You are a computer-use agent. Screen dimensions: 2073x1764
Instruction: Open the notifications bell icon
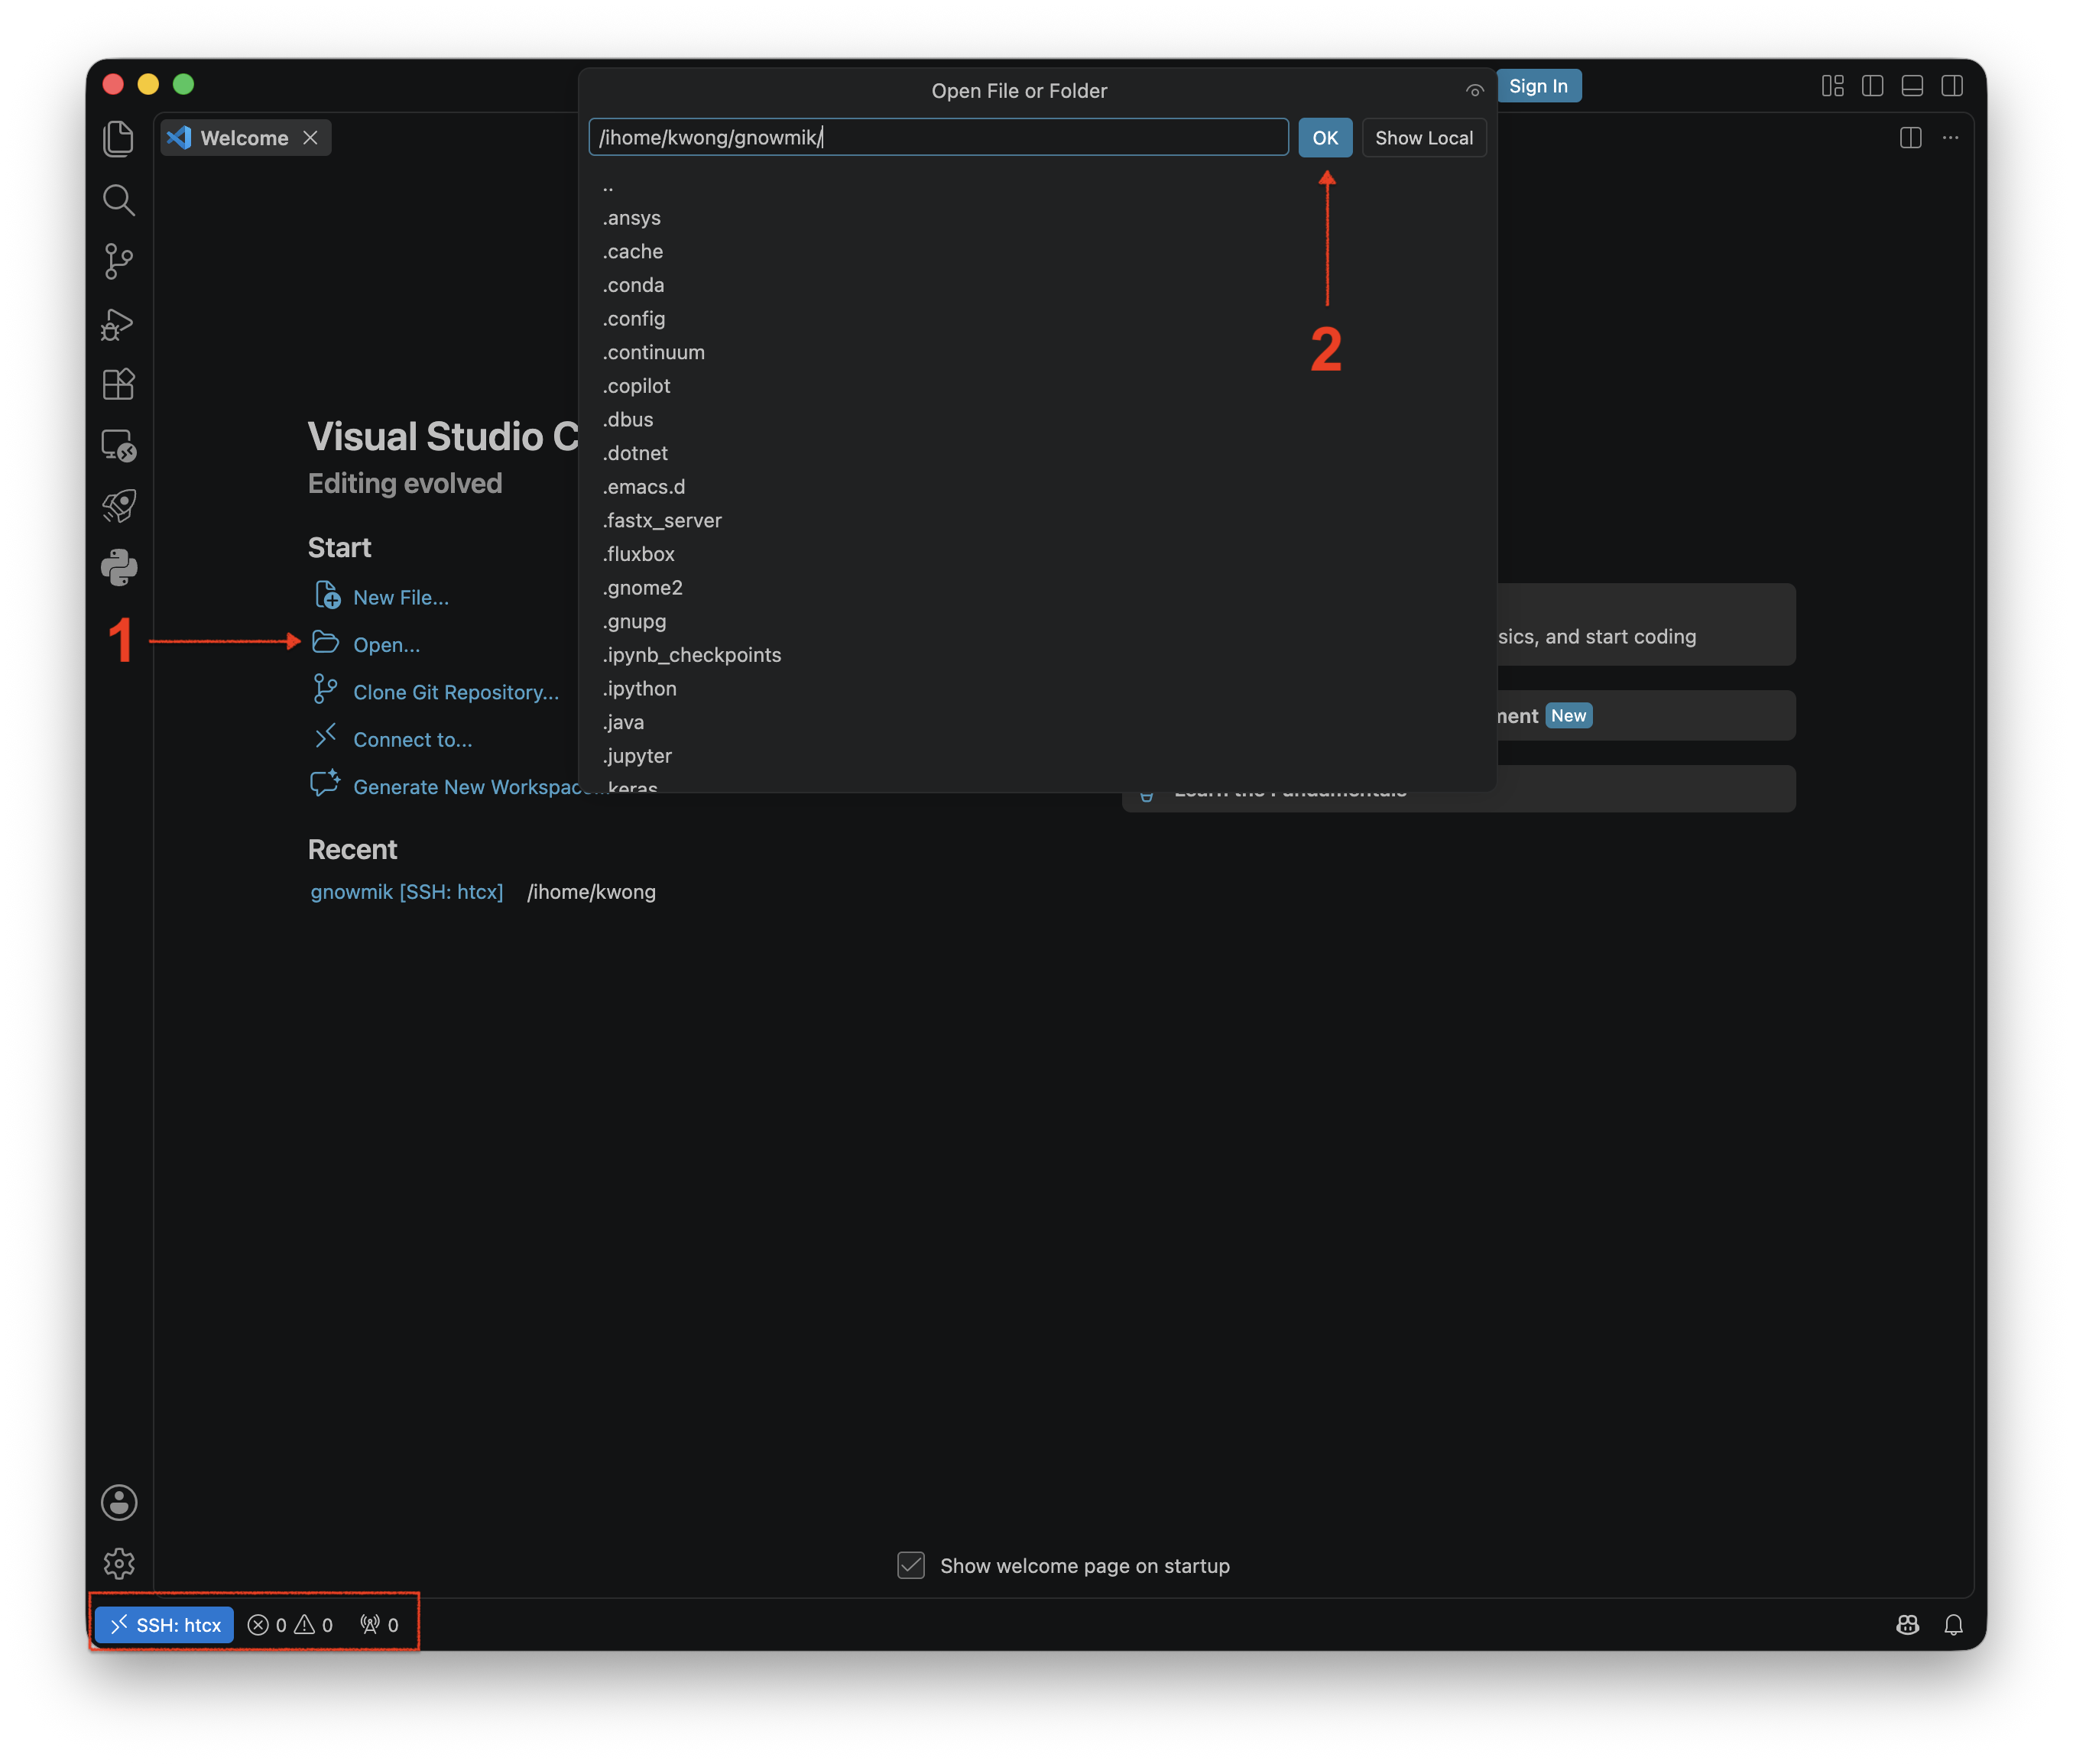pyautogui.click(x=1953, y=1625)
